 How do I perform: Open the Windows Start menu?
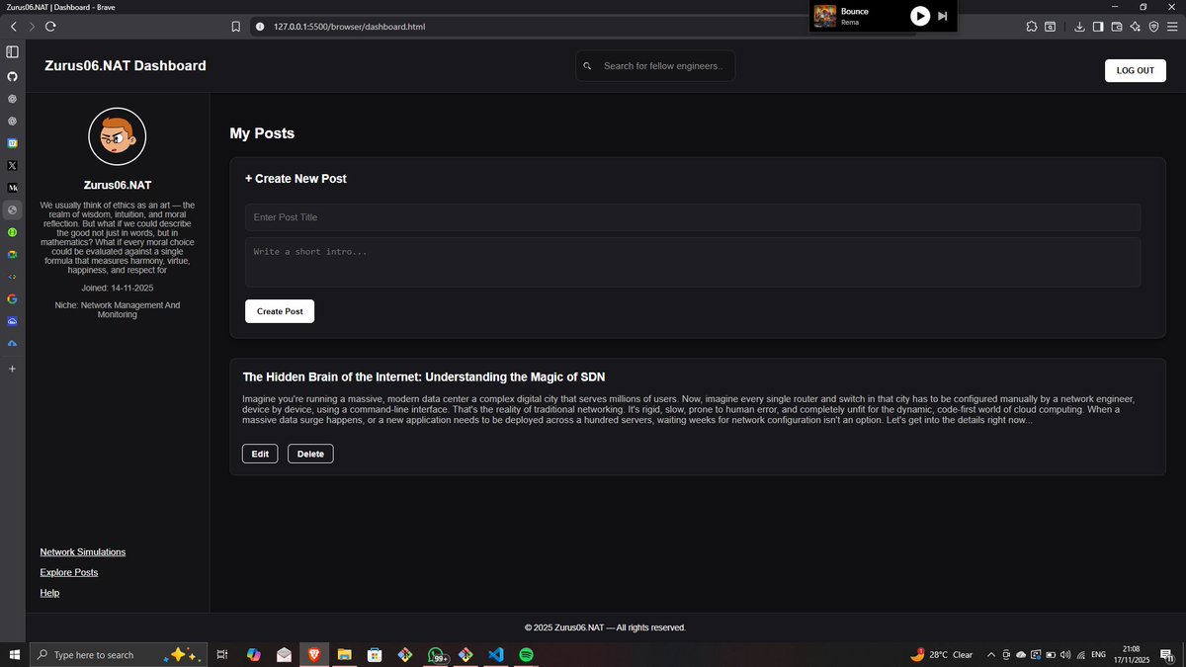tap(14, 654)
